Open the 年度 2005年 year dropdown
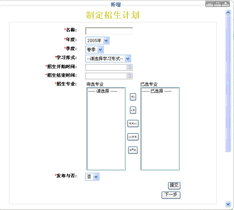The width and height of the screenshot is (234, 210). 97,40
